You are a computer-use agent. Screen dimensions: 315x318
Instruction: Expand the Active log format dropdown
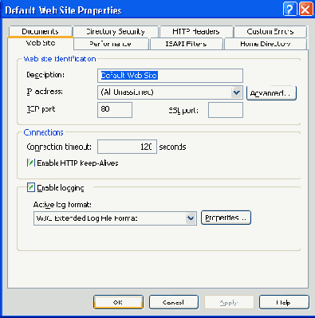(191, 218)
